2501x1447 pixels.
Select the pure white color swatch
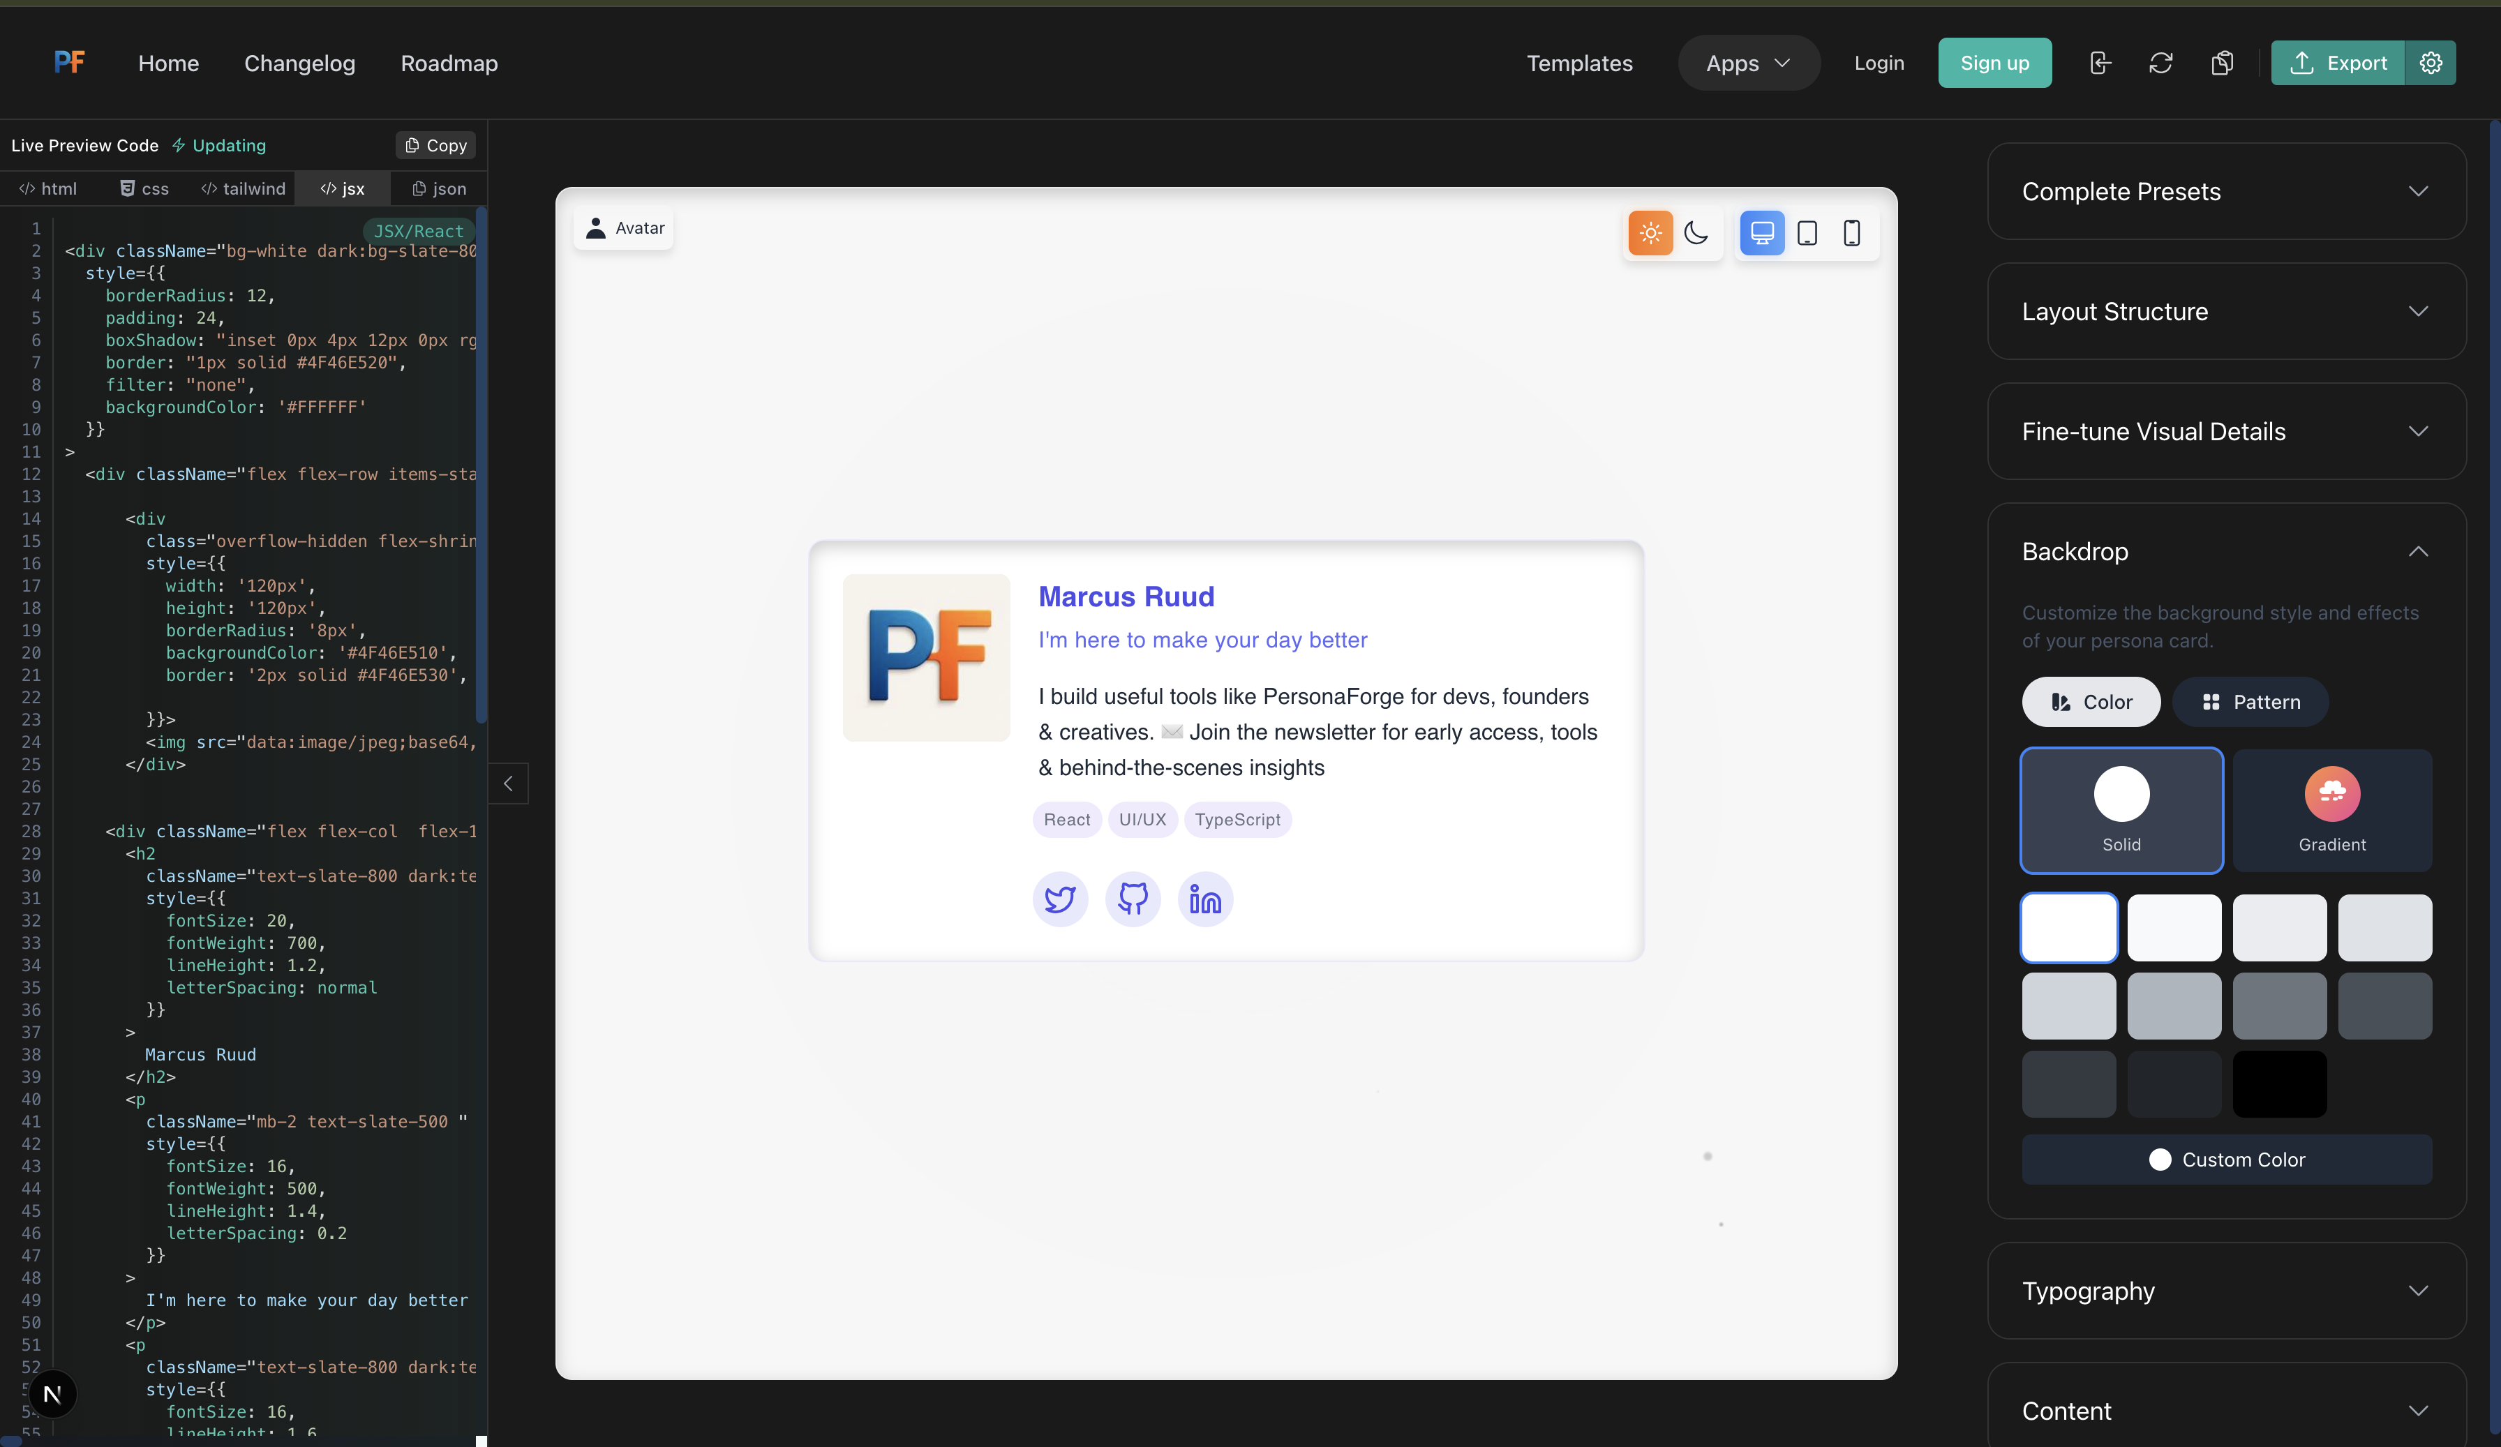tap(2069, 928)
